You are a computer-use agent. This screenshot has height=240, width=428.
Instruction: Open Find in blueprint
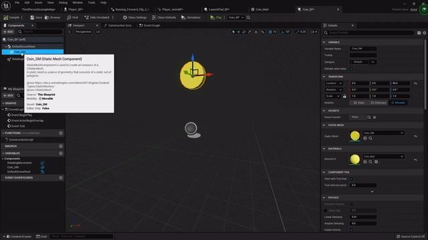[72, 17]
